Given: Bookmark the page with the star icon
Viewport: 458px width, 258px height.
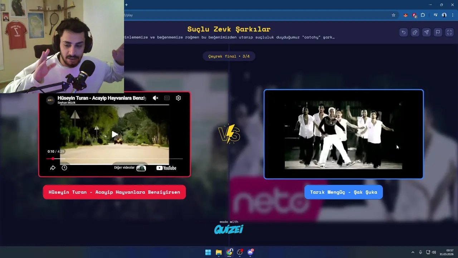Looking at the screenshot, I should click(394, 15).
